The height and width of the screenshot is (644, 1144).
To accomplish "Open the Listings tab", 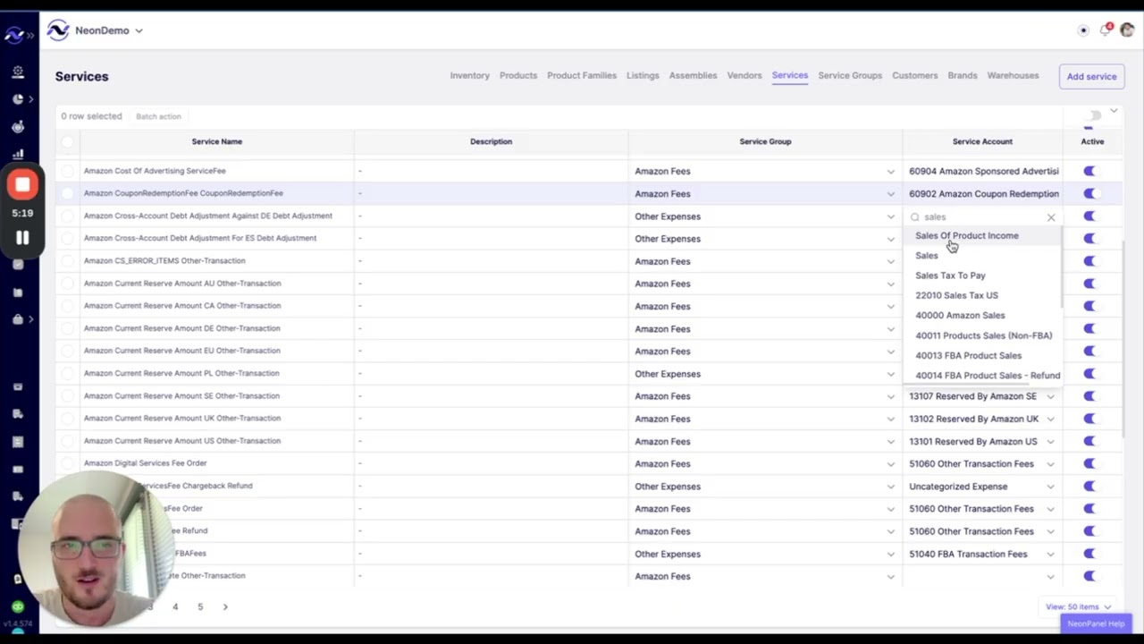I will pos(643,76).
